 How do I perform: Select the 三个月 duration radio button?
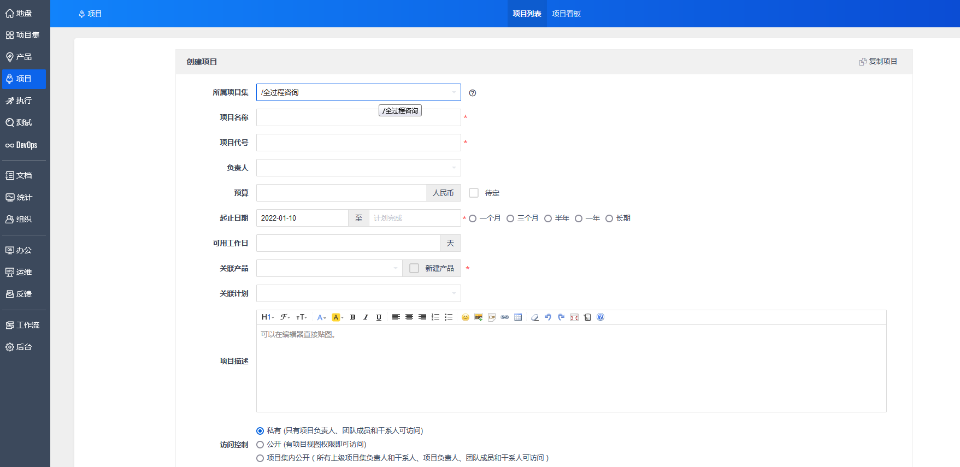[510, 218]
